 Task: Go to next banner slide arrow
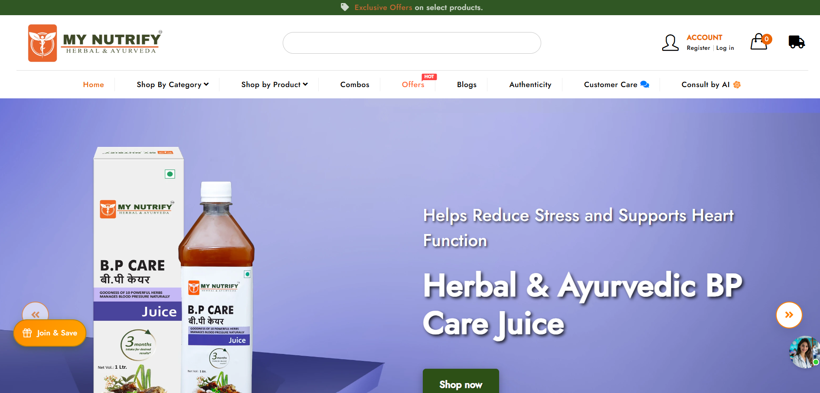[x=789, y=315]
